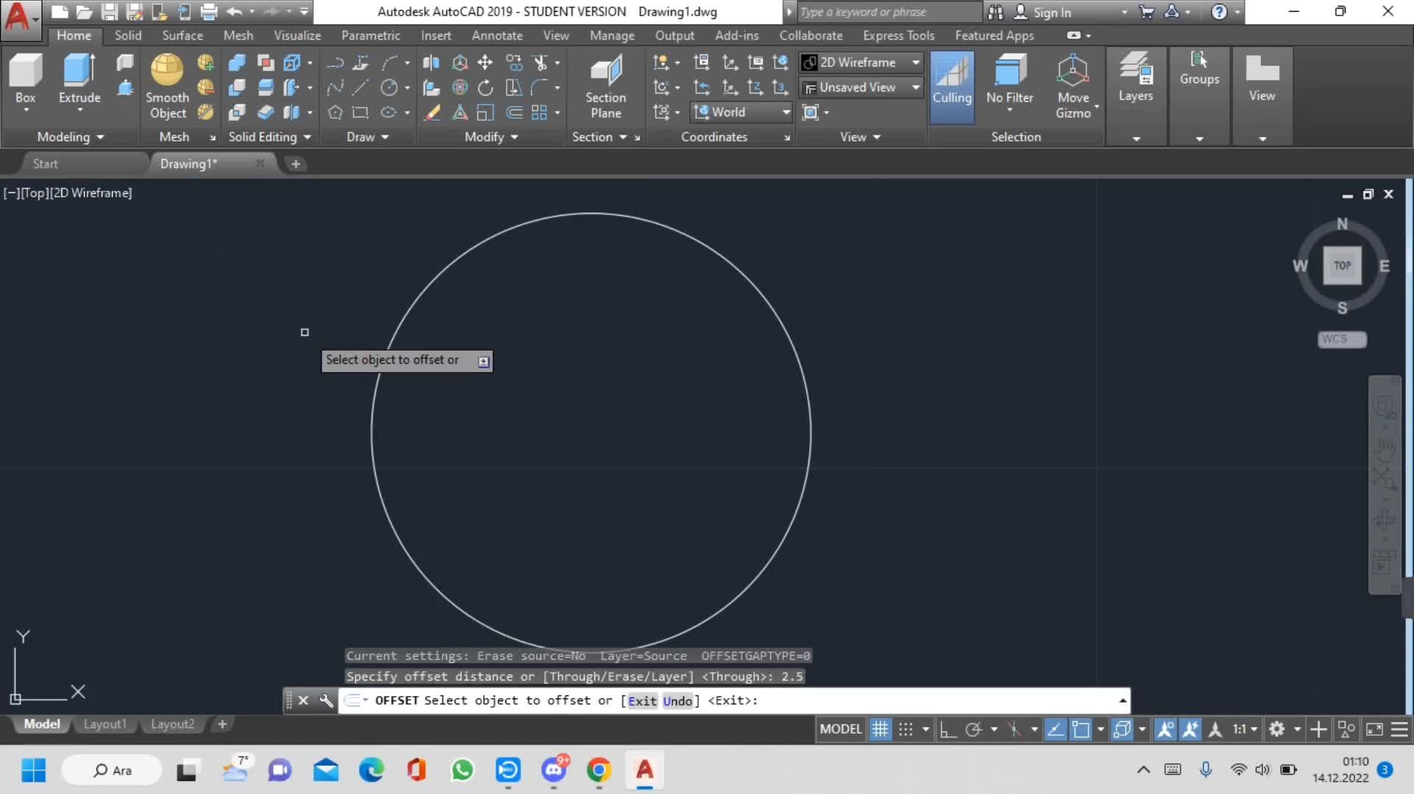The width and height of the screenshot is (1414, 794).
Task: Open the Insert ribbon tab
Action: (436, 35)
